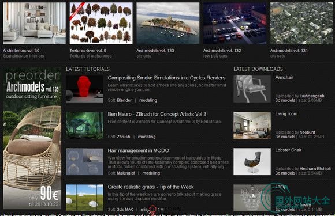Open Hair management in MODO tutorial title

(138, 150)
